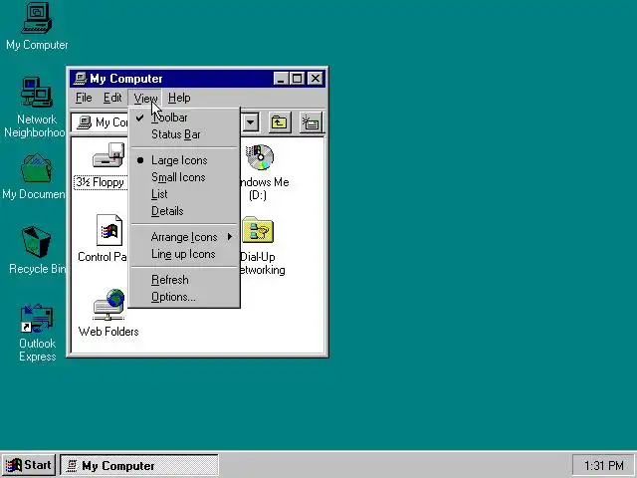Open the address bar dropdown arrow
The image size is (637, 478).
(251, 121)
